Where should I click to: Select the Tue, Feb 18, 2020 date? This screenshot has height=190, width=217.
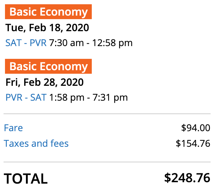(47, 28)
